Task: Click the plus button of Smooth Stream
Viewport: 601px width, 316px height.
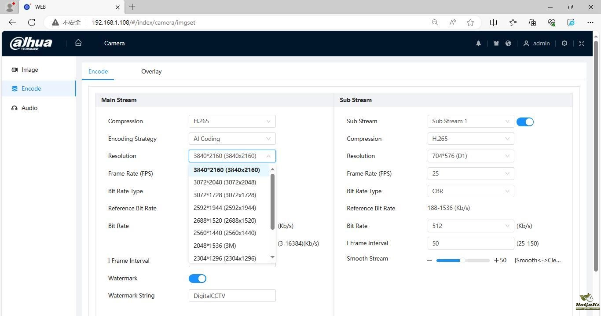Action: coord(496,261)
